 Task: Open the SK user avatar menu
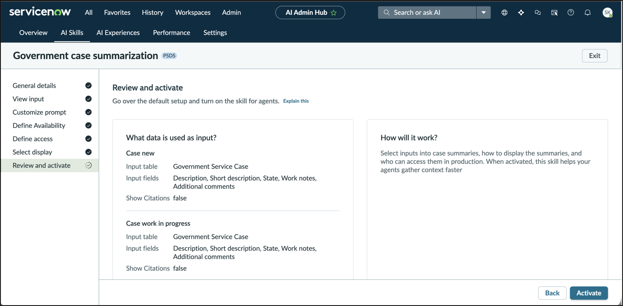pos(607,12)
